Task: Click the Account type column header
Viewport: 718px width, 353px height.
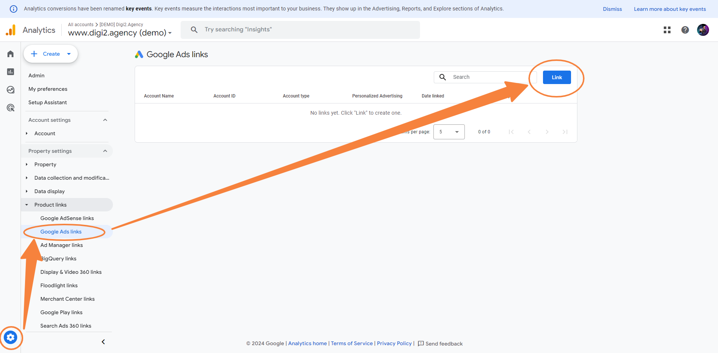Action: (296, 96)
